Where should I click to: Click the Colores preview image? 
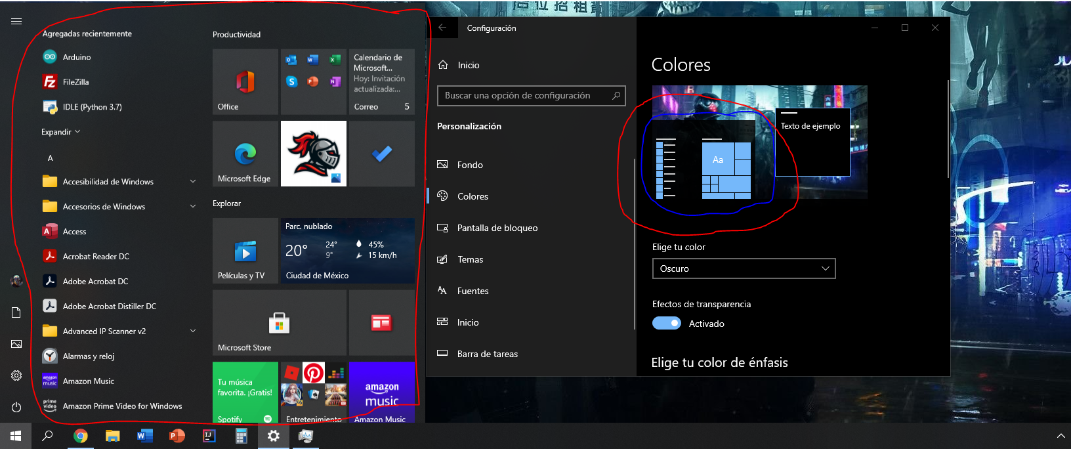760,142
